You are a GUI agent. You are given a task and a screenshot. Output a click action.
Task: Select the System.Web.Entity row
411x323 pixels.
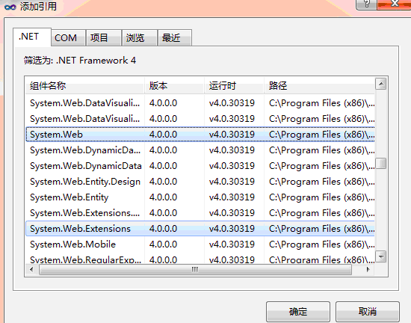point(200,197)
